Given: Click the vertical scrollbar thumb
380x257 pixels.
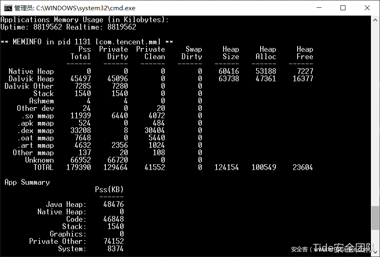Looking at the screenshot, I should click(x=375, y=218).
